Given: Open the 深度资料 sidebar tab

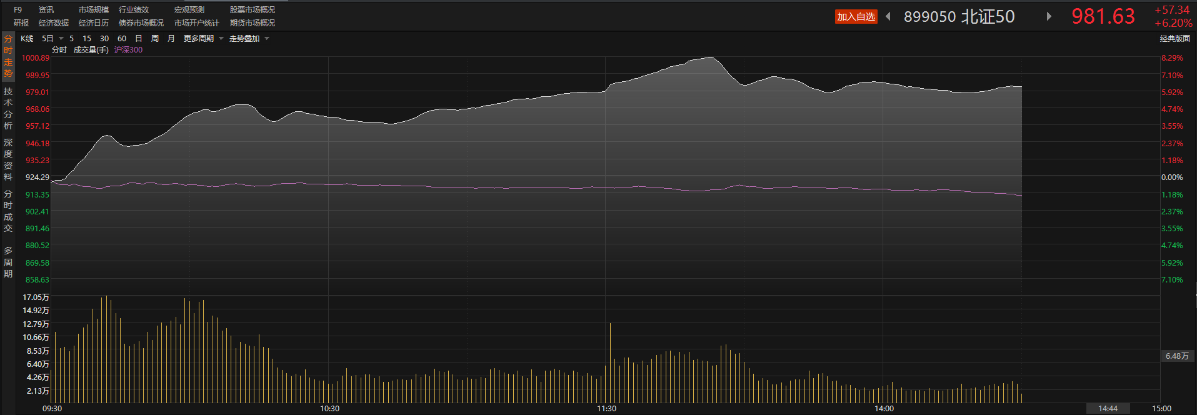Looking at the screenshot, I should point(8,159).
